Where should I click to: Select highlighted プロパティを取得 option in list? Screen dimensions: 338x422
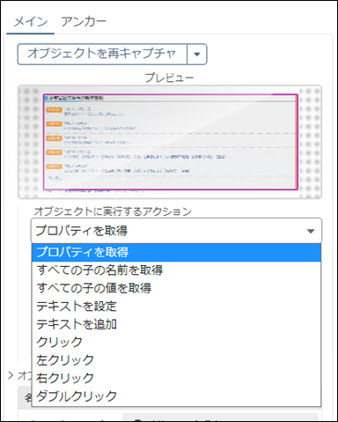[x=176, y=252]
